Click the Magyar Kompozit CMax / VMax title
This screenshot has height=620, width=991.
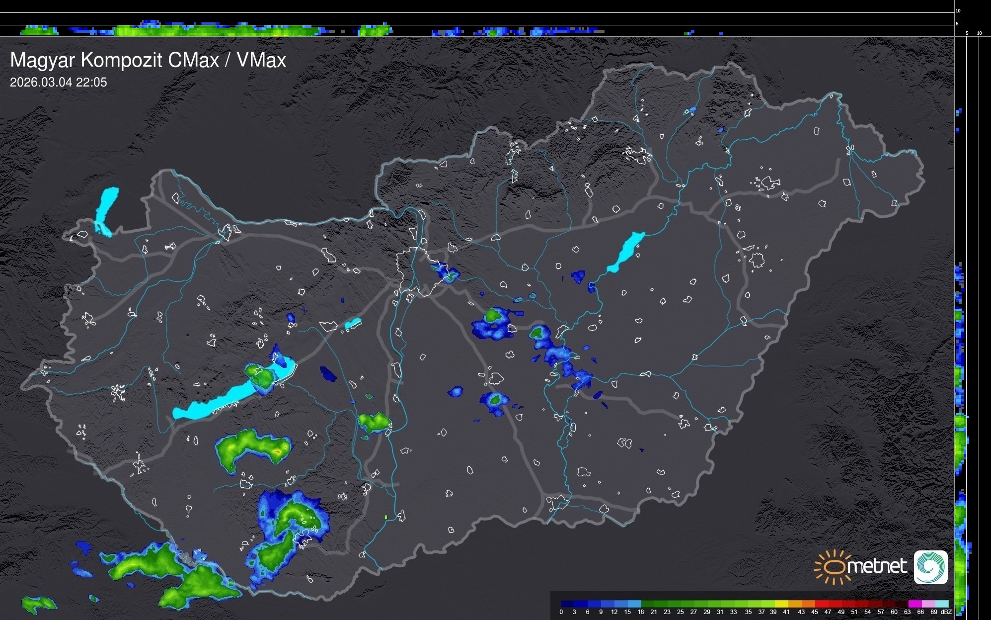[x=148, y=60]
